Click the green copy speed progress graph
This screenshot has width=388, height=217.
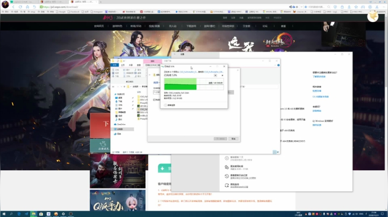pyautogui.click(x=194, y=84)
